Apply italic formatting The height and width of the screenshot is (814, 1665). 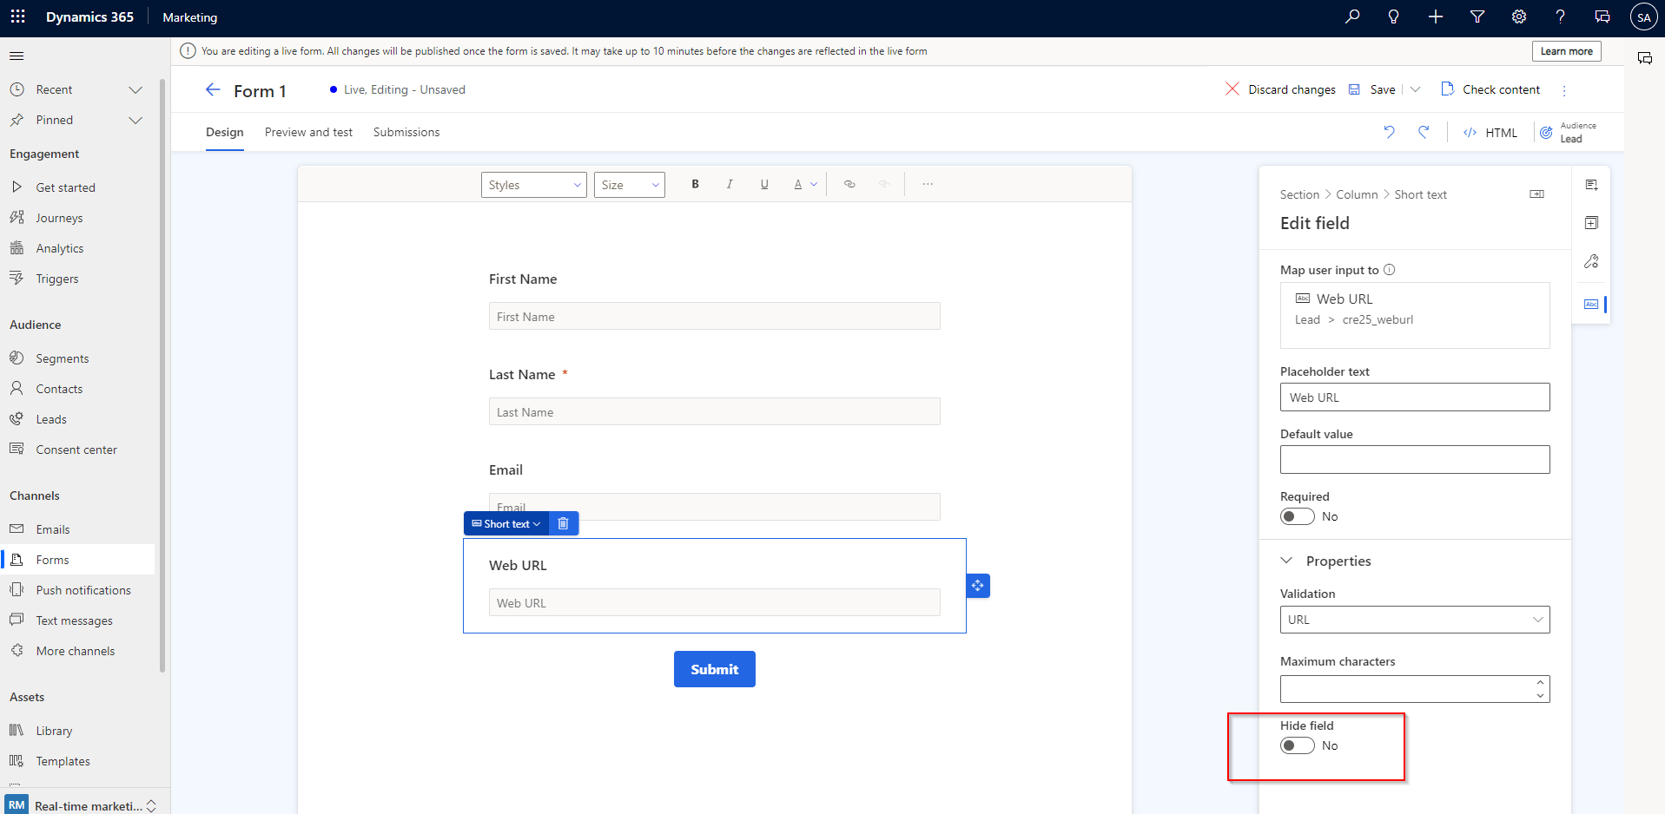730,184
